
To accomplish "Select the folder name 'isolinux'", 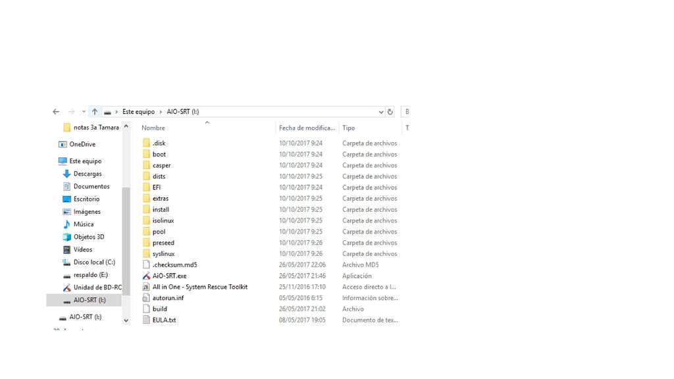I will [163, 220].
